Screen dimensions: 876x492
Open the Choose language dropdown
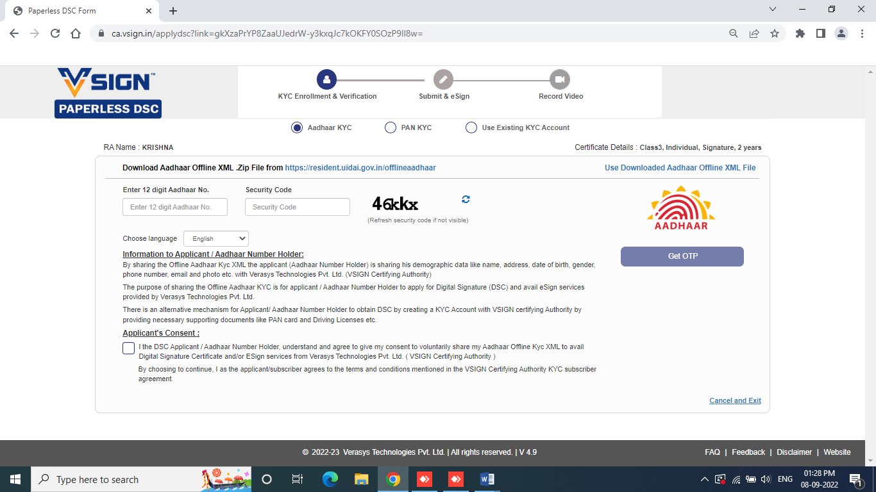216,238
